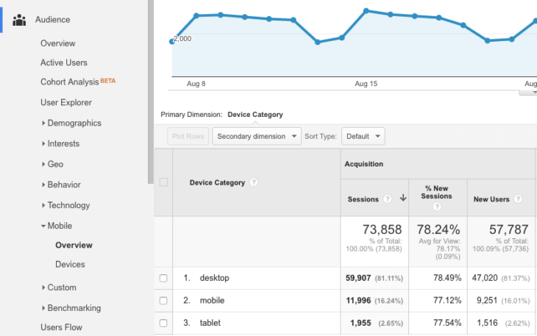
Task: Check the mobile row checkbox
Action: (163, 301)
